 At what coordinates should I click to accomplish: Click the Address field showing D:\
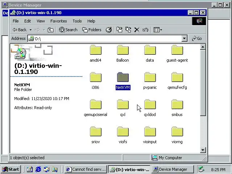tap(105, 39)
